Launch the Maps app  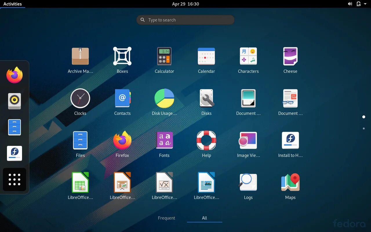pyautogui.click(x=290, y=182)
